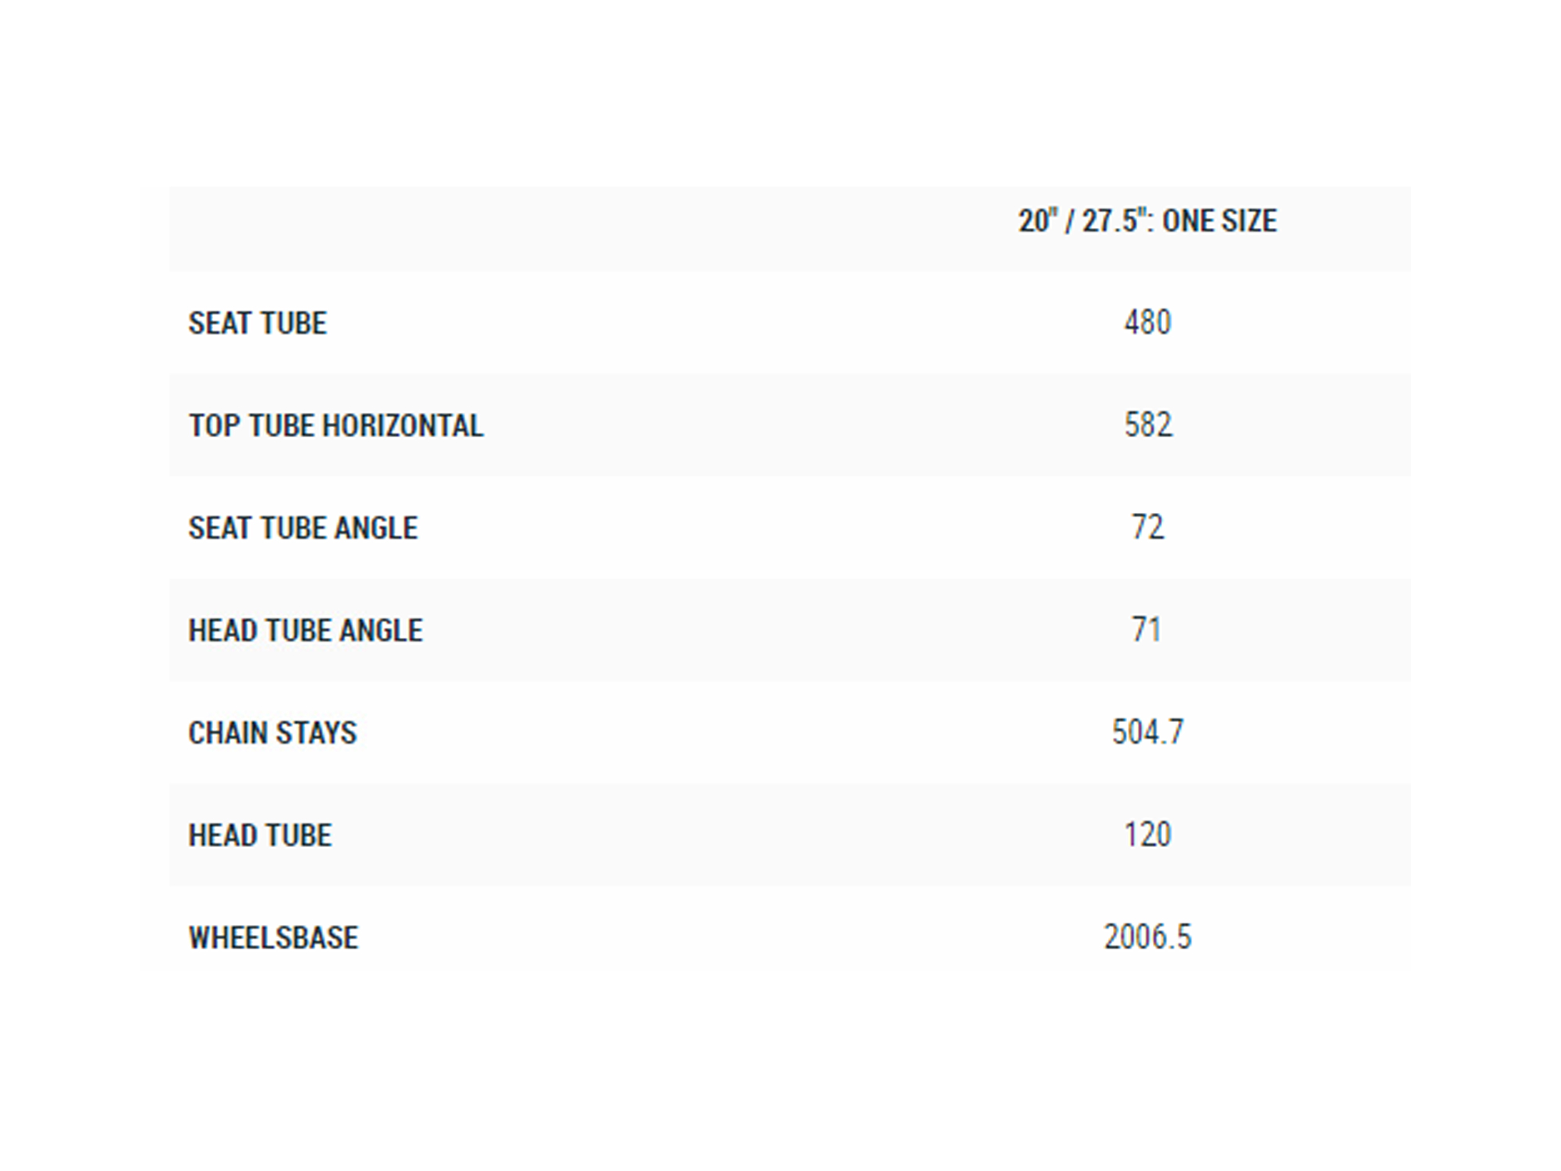
Task: Select the CHAIN STAYS label
Action: tap(272, 732)
